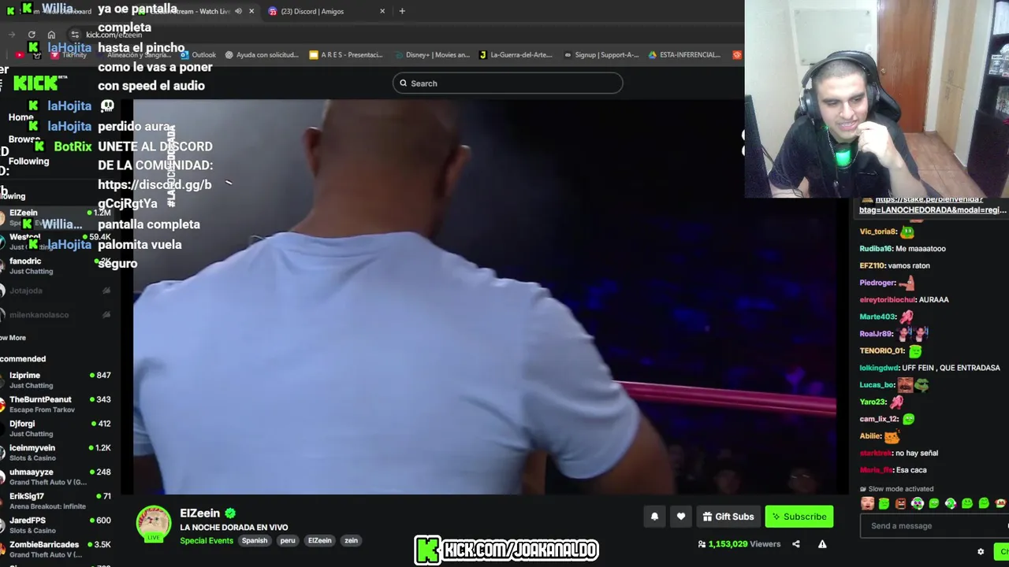Subscribe to ElZeein's channel
The height and width of the screenshot is (567, 1009).
[799, 517]
